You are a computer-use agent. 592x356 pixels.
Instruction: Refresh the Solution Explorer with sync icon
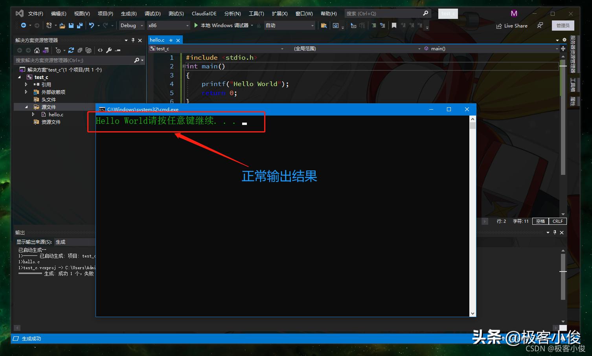point(71,50)
